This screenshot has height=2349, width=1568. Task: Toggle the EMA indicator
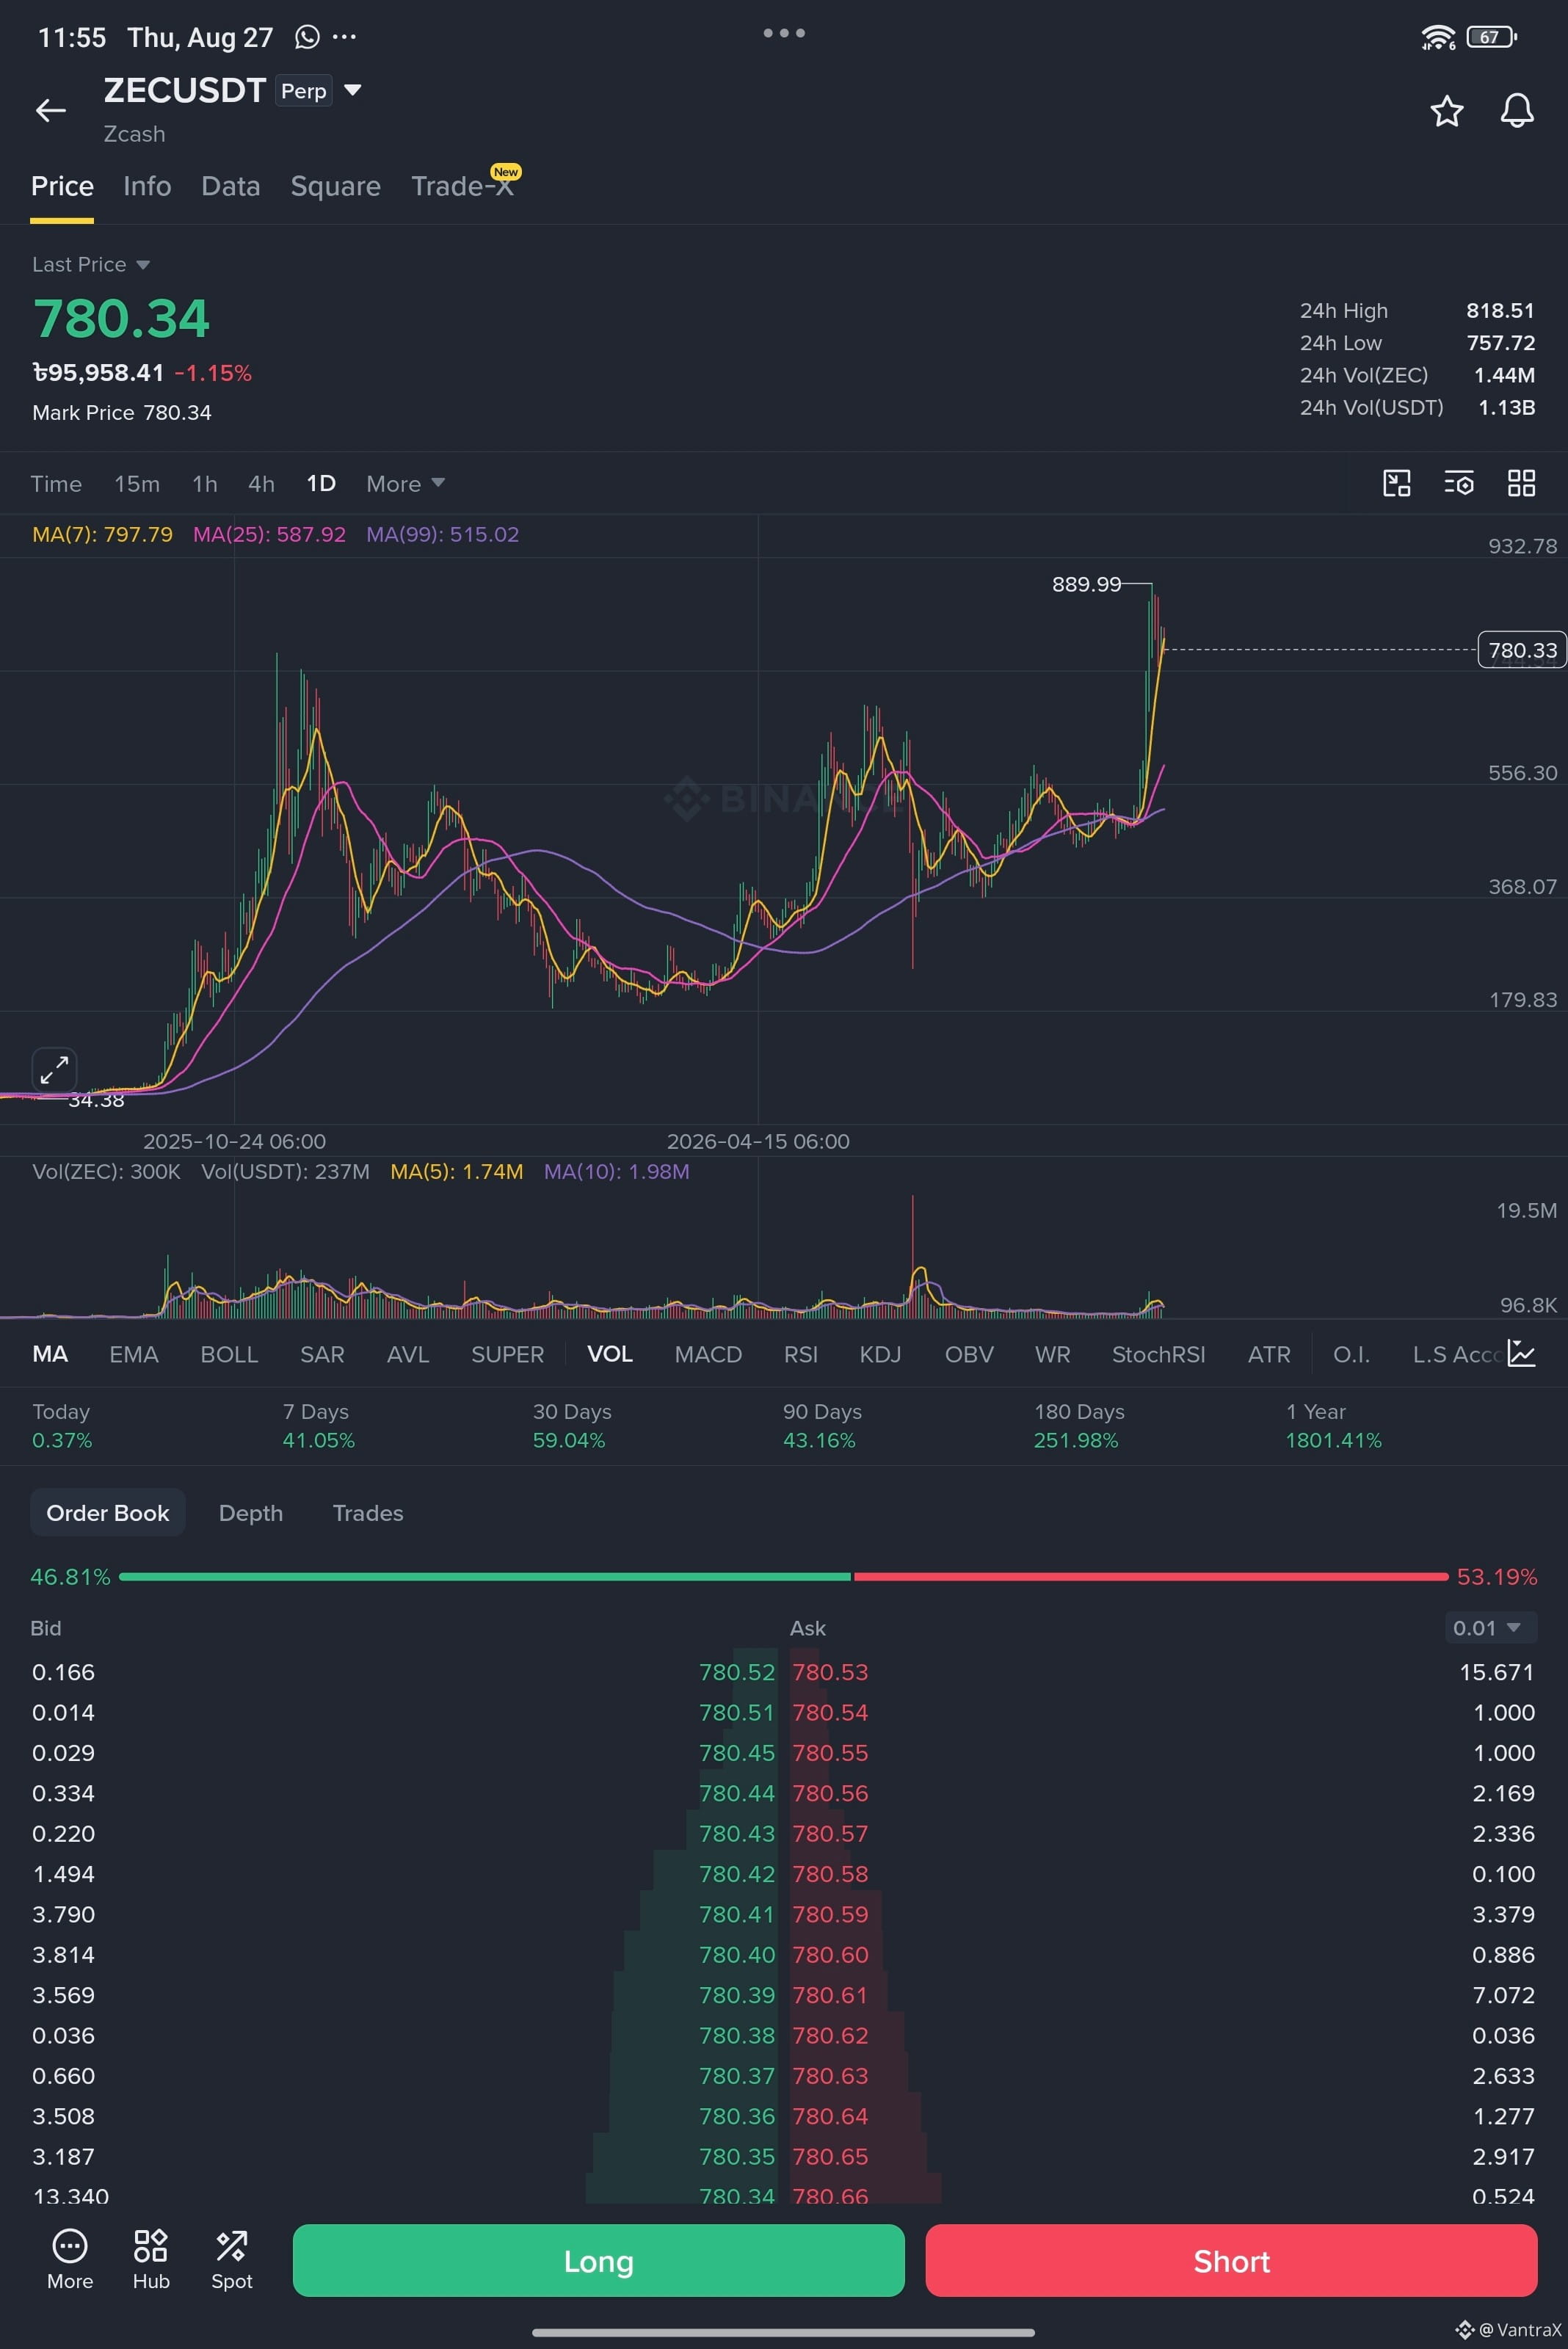point(134,1354)
